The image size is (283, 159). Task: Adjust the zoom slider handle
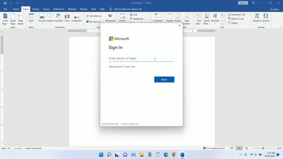[x=263, y=148]
